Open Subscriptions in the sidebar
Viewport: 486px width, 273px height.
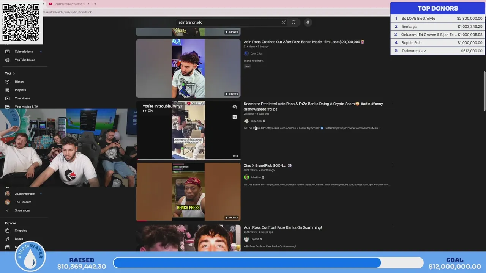[x=24, y=52]
